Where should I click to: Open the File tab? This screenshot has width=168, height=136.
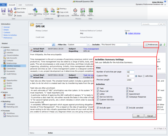3,5
